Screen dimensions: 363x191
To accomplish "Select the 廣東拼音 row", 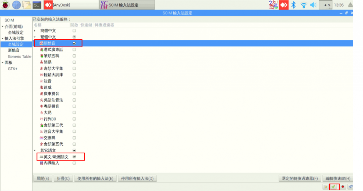I will (192, 94).
